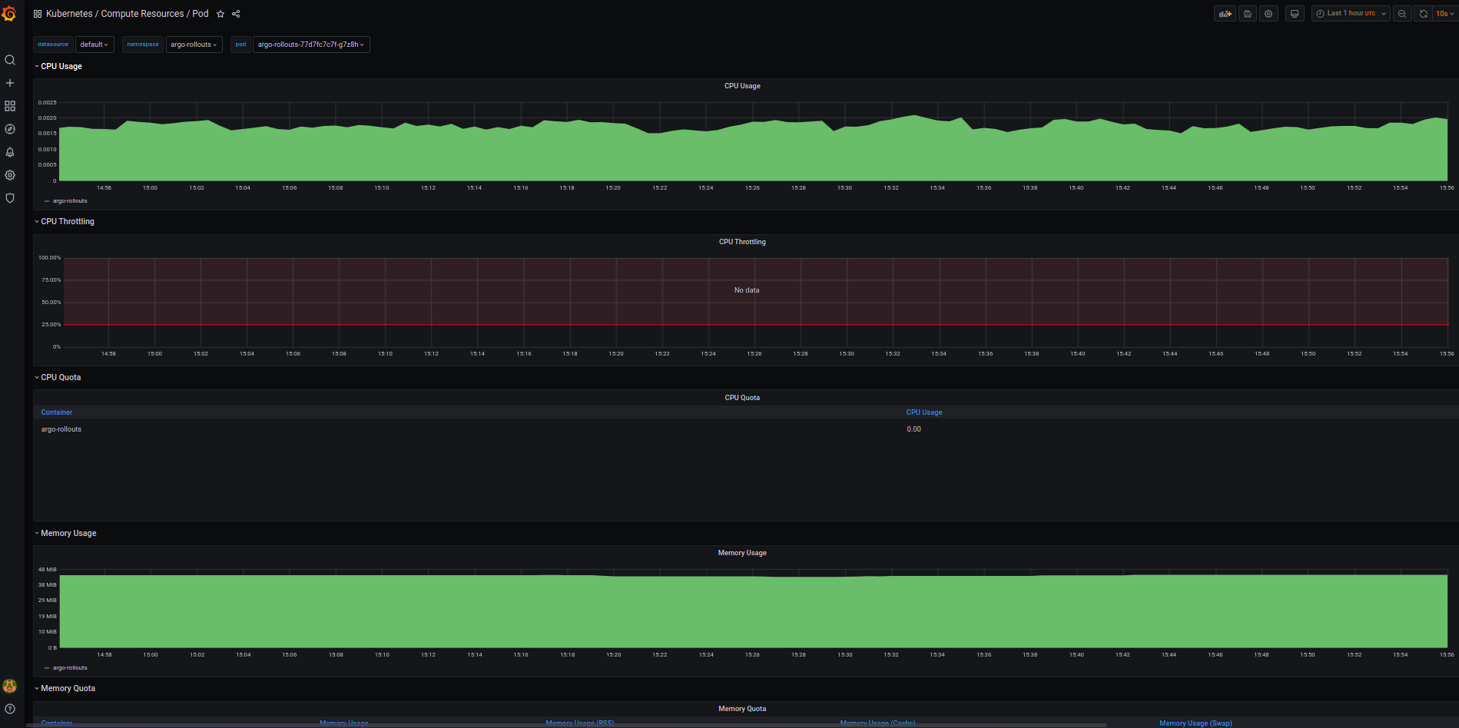Open the datasource default dropdown
This screenshot has height=728, width=1459.
point(95,45)
